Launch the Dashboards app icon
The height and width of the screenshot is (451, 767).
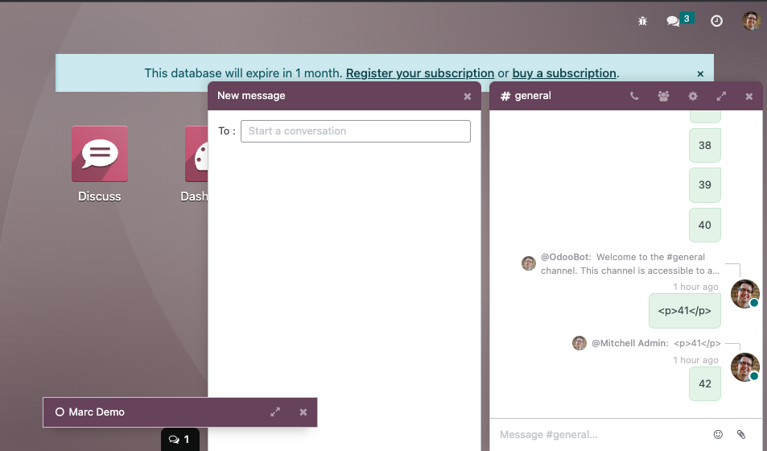(196, 154)
